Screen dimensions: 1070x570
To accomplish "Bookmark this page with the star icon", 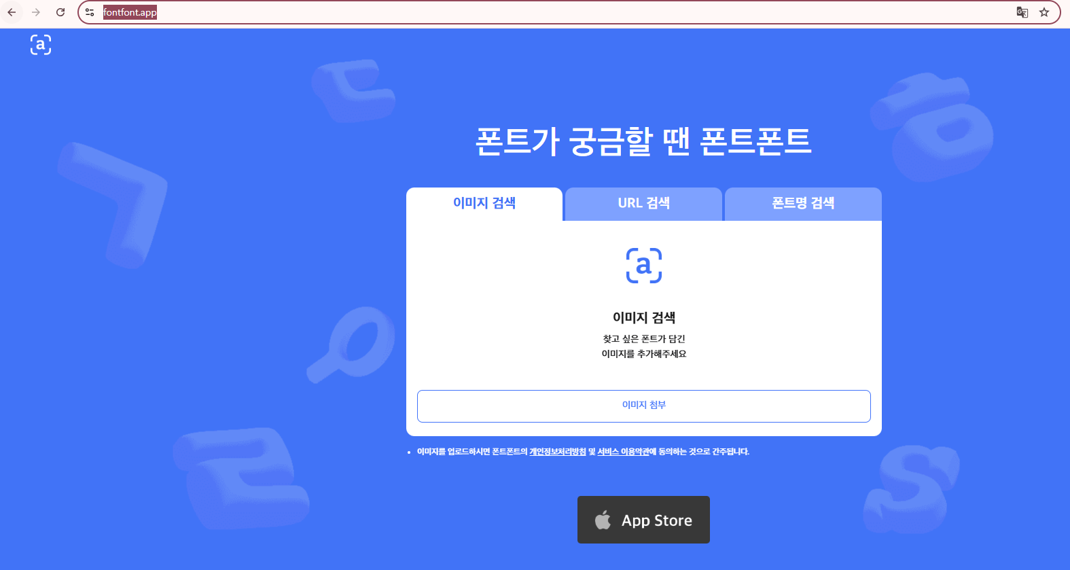I will tap(1044, 12).
